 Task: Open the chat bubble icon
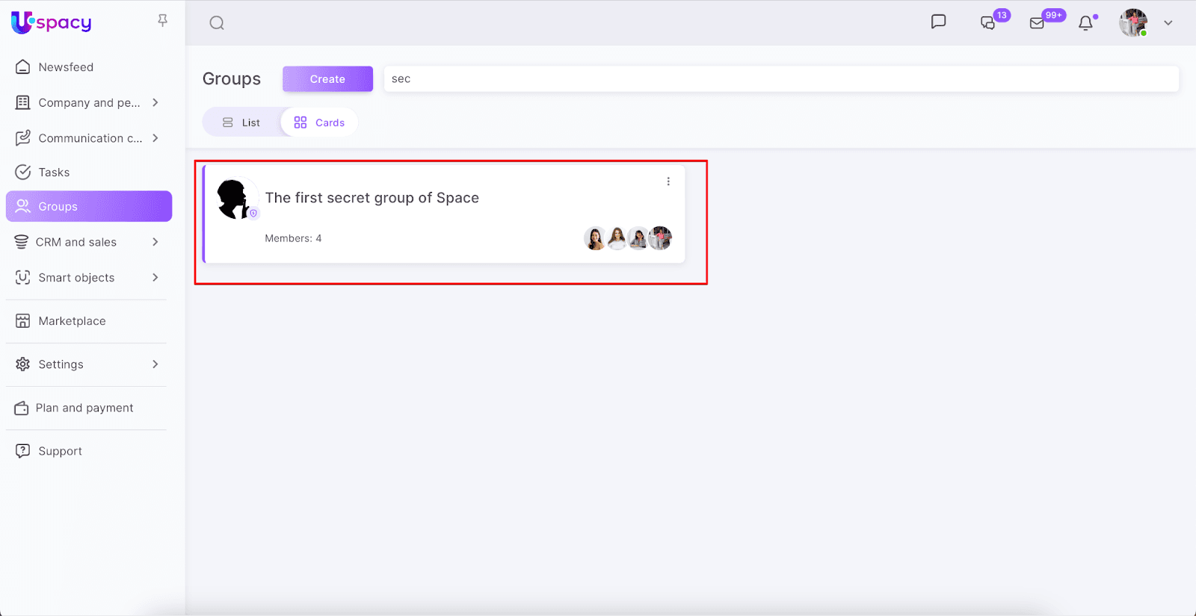(x=938, y=22)
